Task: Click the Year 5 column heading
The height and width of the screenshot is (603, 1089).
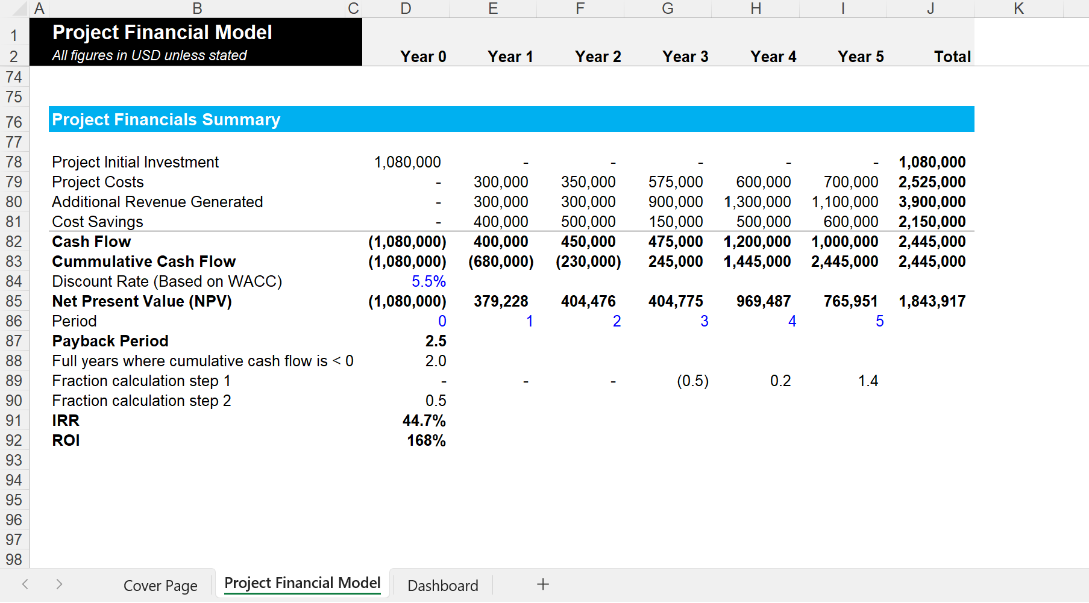Action: tap(861, 57)
